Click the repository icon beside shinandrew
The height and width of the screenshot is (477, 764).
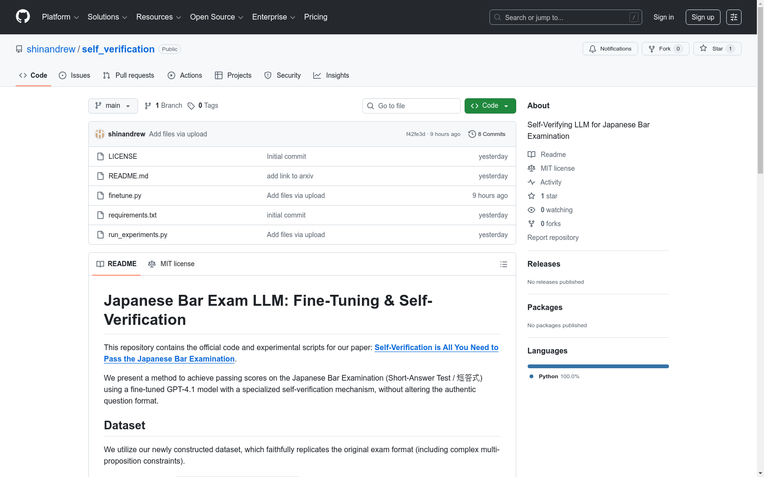[19, 49]
